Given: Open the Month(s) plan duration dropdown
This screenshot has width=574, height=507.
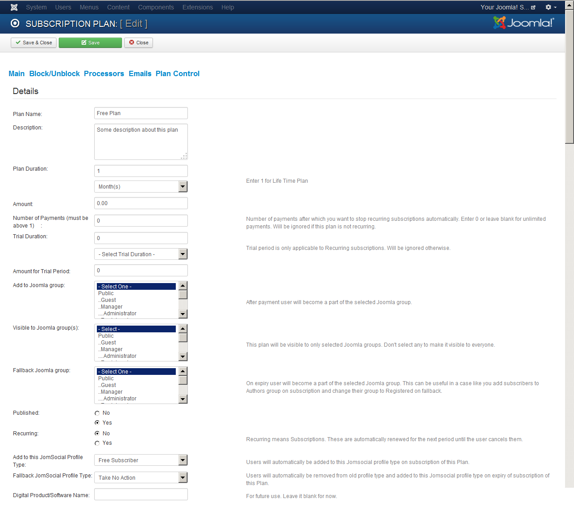Looking at the screenshot, I should pyautogui.click(x=140, y=187).
